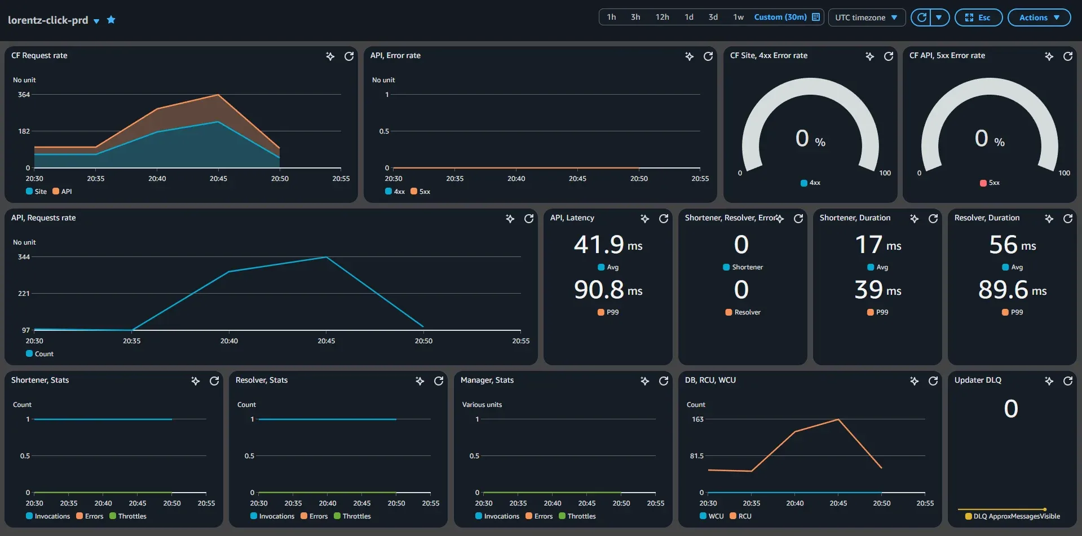Open AI insights for DB, RCU, WCU
Image resolution: width=1082 pixels, height=536 pixels.
click(914, 381)
